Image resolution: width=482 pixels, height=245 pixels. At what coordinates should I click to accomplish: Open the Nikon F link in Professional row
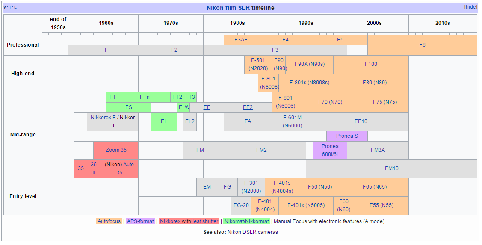coord(106,50)
